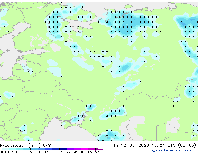Click the '10' legend scale label
The width and height of the screenshot is (198, 153).
(39, 152)
